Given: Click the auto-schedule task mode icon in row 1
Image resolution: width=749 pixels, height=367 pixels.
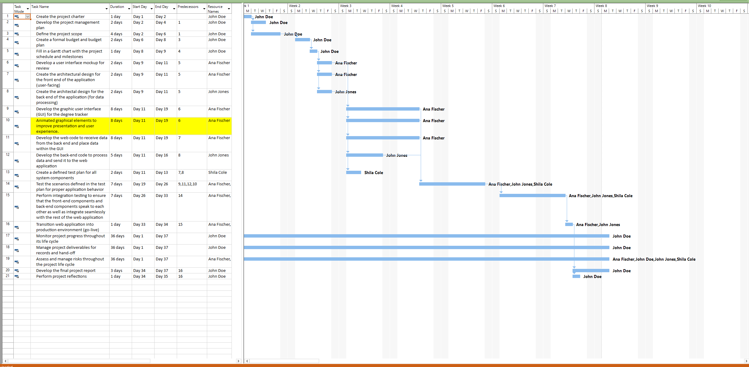Looking at the screenshot, I should (17, 17).
